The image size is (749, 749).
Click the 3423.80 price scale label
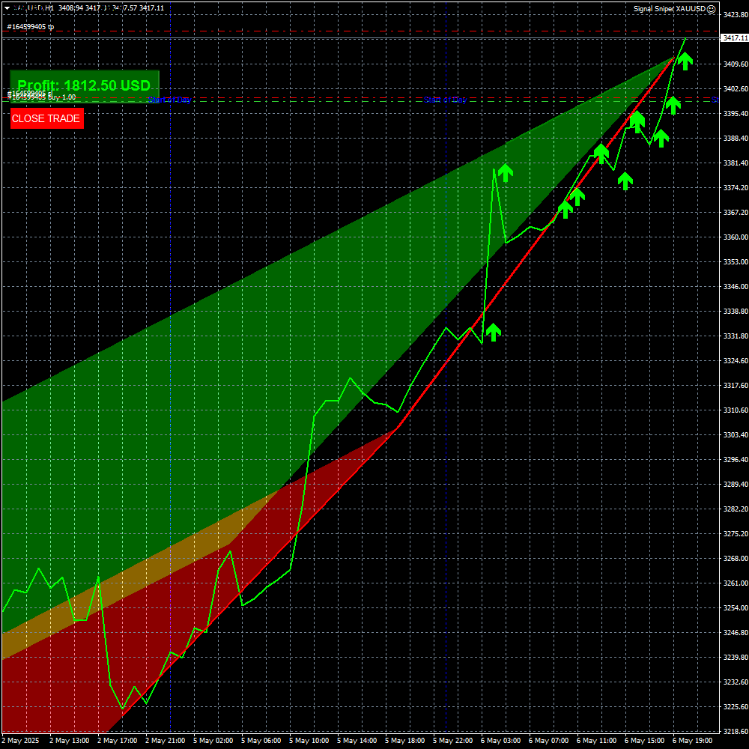[736, 15]
